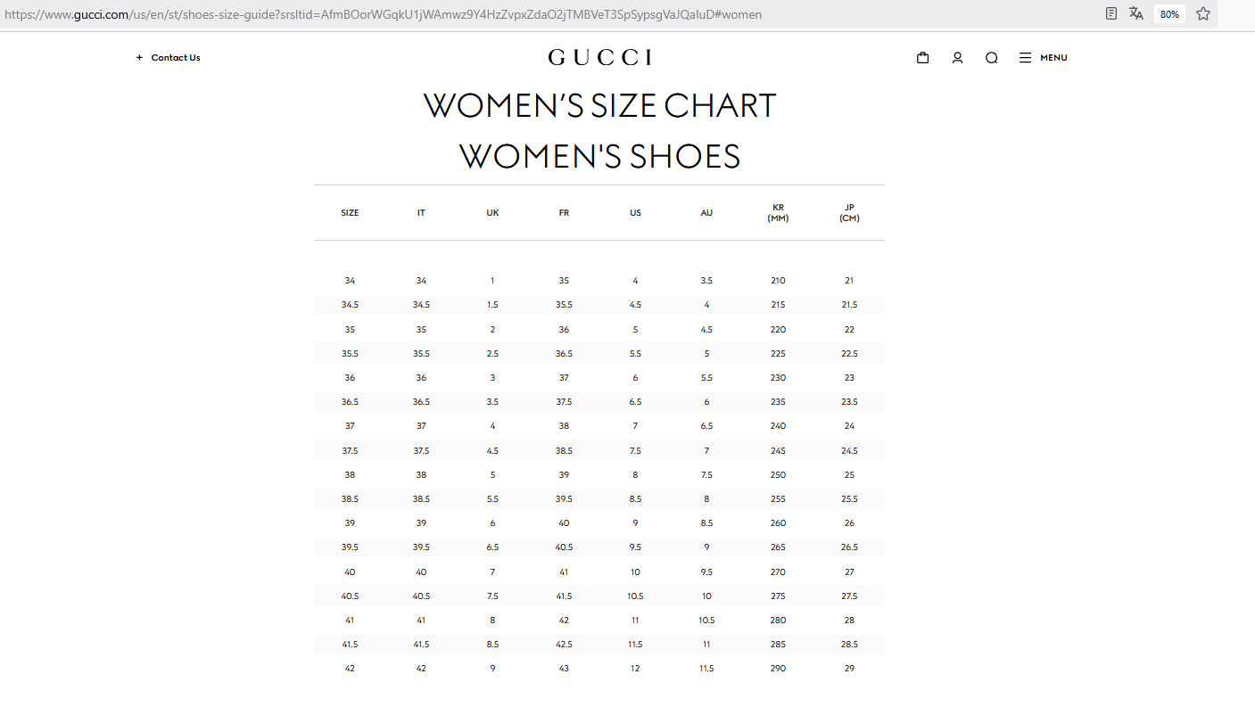The width and height of the screenshot is (1255, 707).
Task: Click the SIZE column header
Action: pyautogui.click(x=350, y=213)
